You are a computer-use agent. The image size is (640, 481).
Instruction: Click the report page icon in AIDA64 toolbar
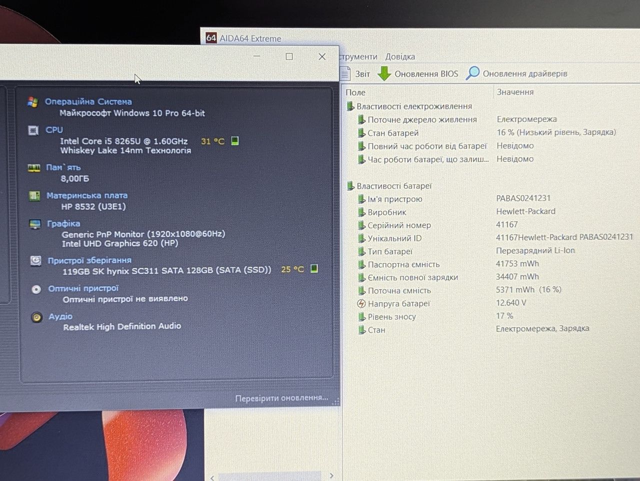pyautogui.click(x=345, y=73)
